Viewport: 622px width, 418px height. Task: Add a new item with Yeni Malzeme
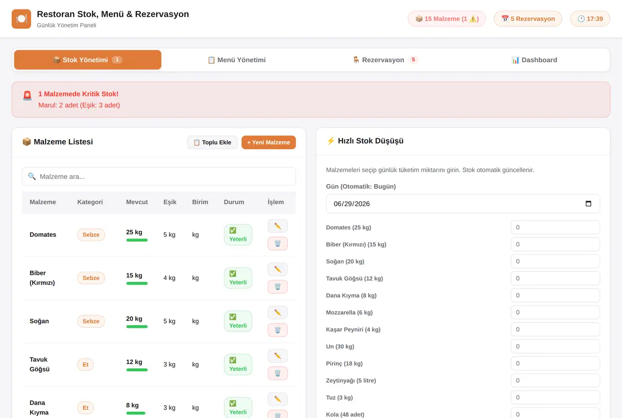[x=268, y=143]
